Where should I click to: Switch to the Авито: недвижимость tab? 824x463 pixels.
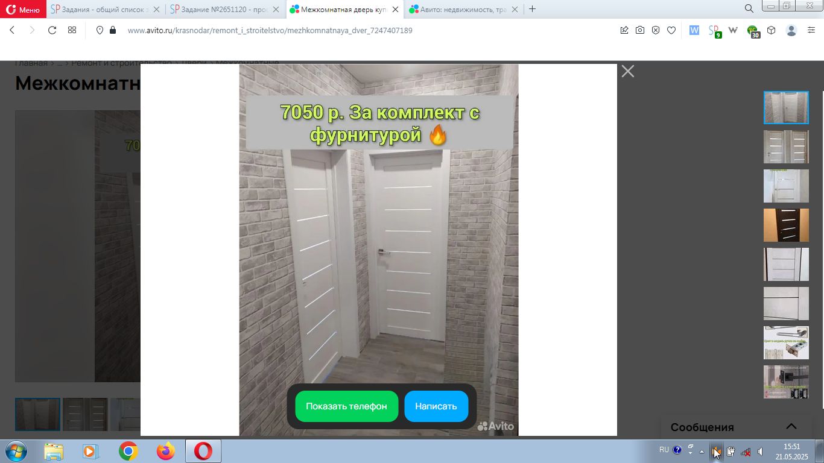pos(464,9)
